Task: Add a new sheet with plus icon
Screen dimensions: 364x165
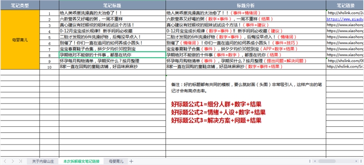Action: 131,161
